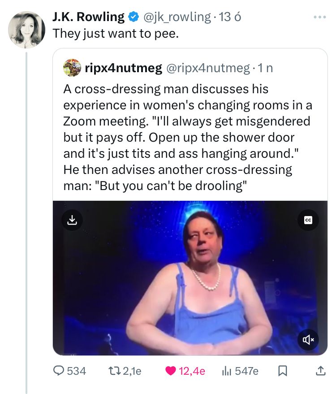Play the embedded video
Image resolution: width=336 pixels, height=394 pixels.
(190, 278)
